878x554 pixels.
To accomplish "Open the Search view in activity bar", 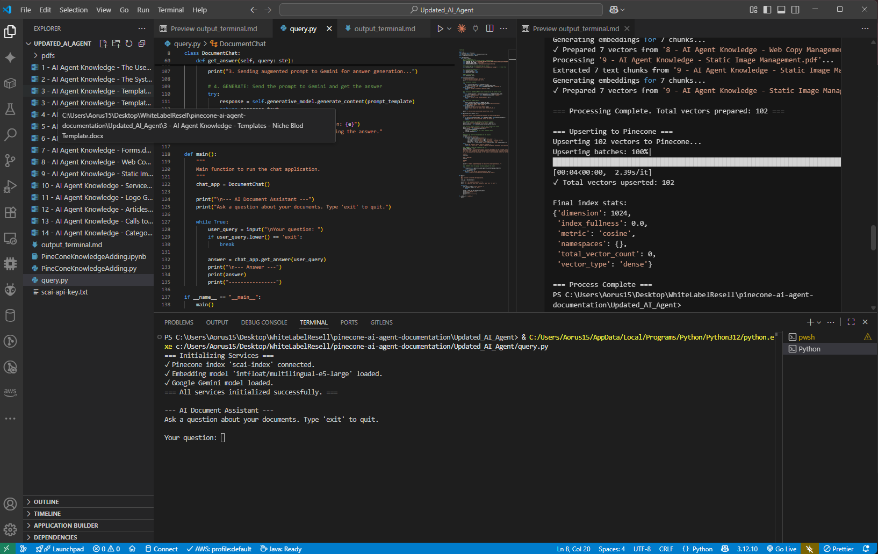I will click(x=10, y=134).
